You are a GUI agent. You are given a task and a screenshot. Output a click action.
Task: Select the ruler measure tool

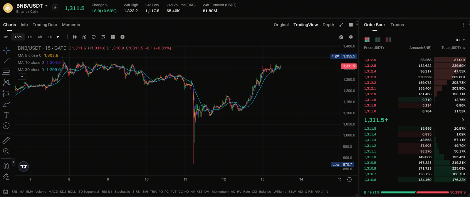[x=6, y=140]
